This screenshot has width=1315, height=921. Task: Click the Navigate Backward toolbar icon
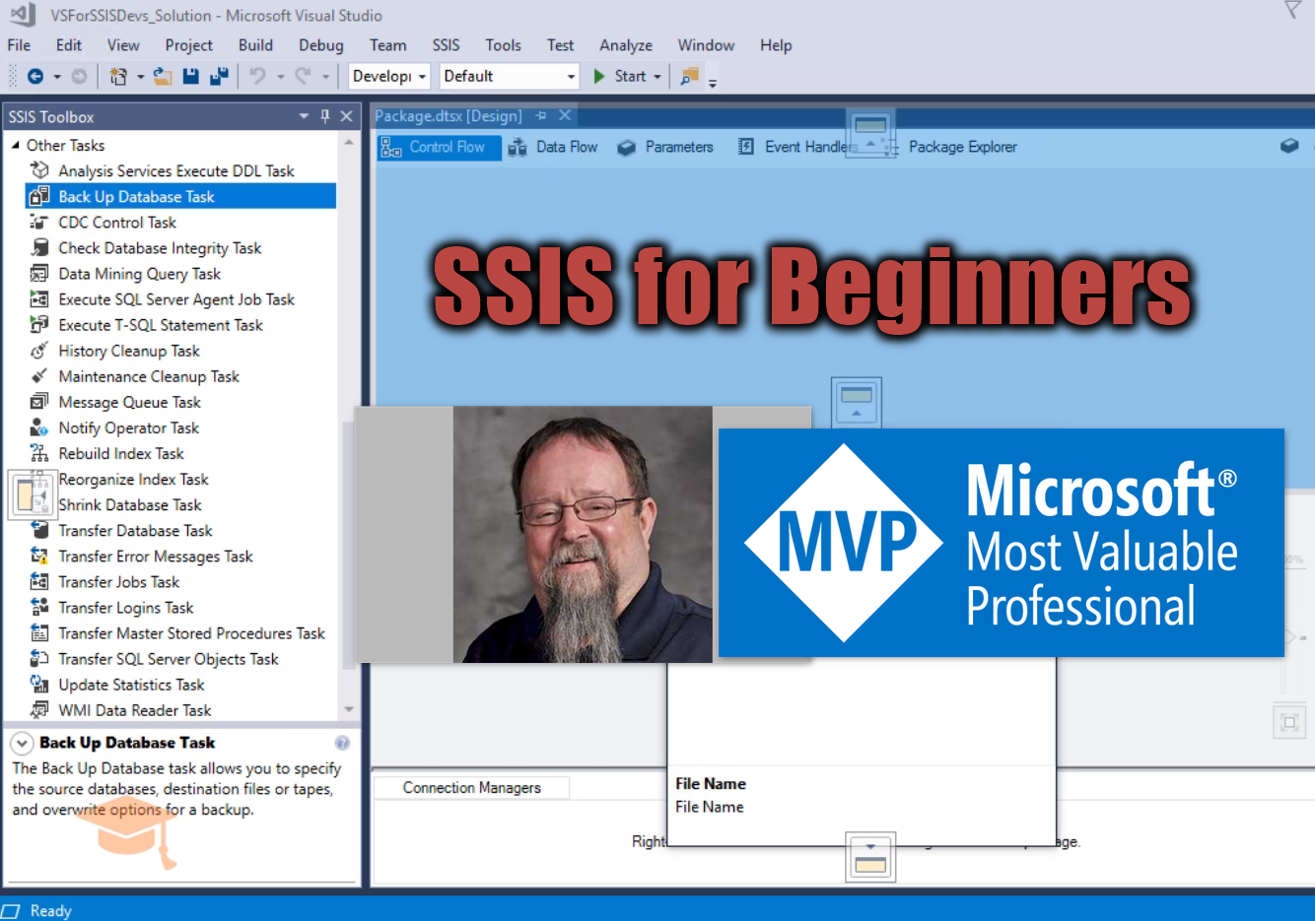tap(35, 76)
